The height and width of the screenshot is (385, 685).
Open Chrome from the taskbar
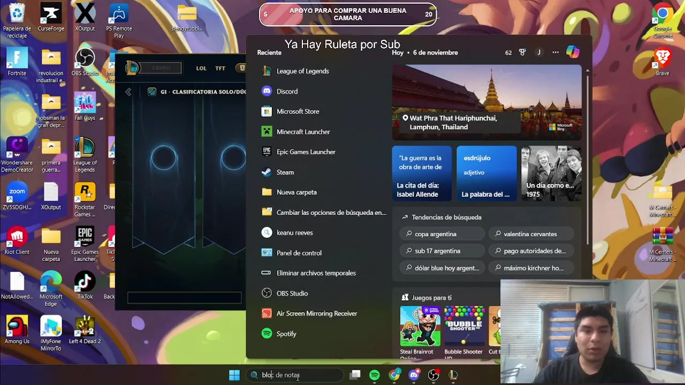coord(394,375)
